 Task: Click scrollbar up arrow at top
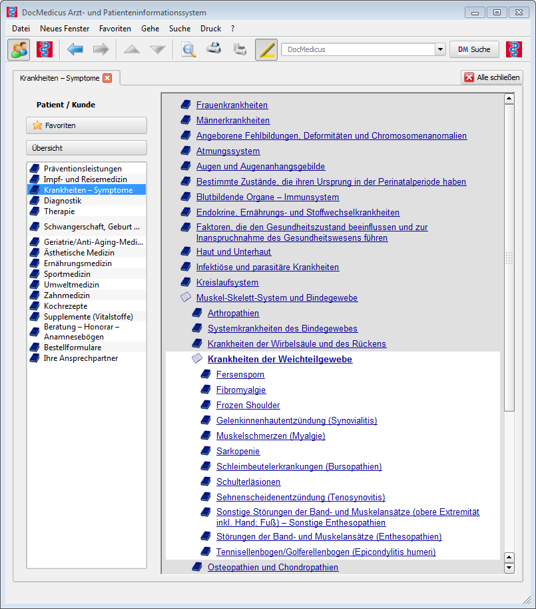[x=509, y=99]
